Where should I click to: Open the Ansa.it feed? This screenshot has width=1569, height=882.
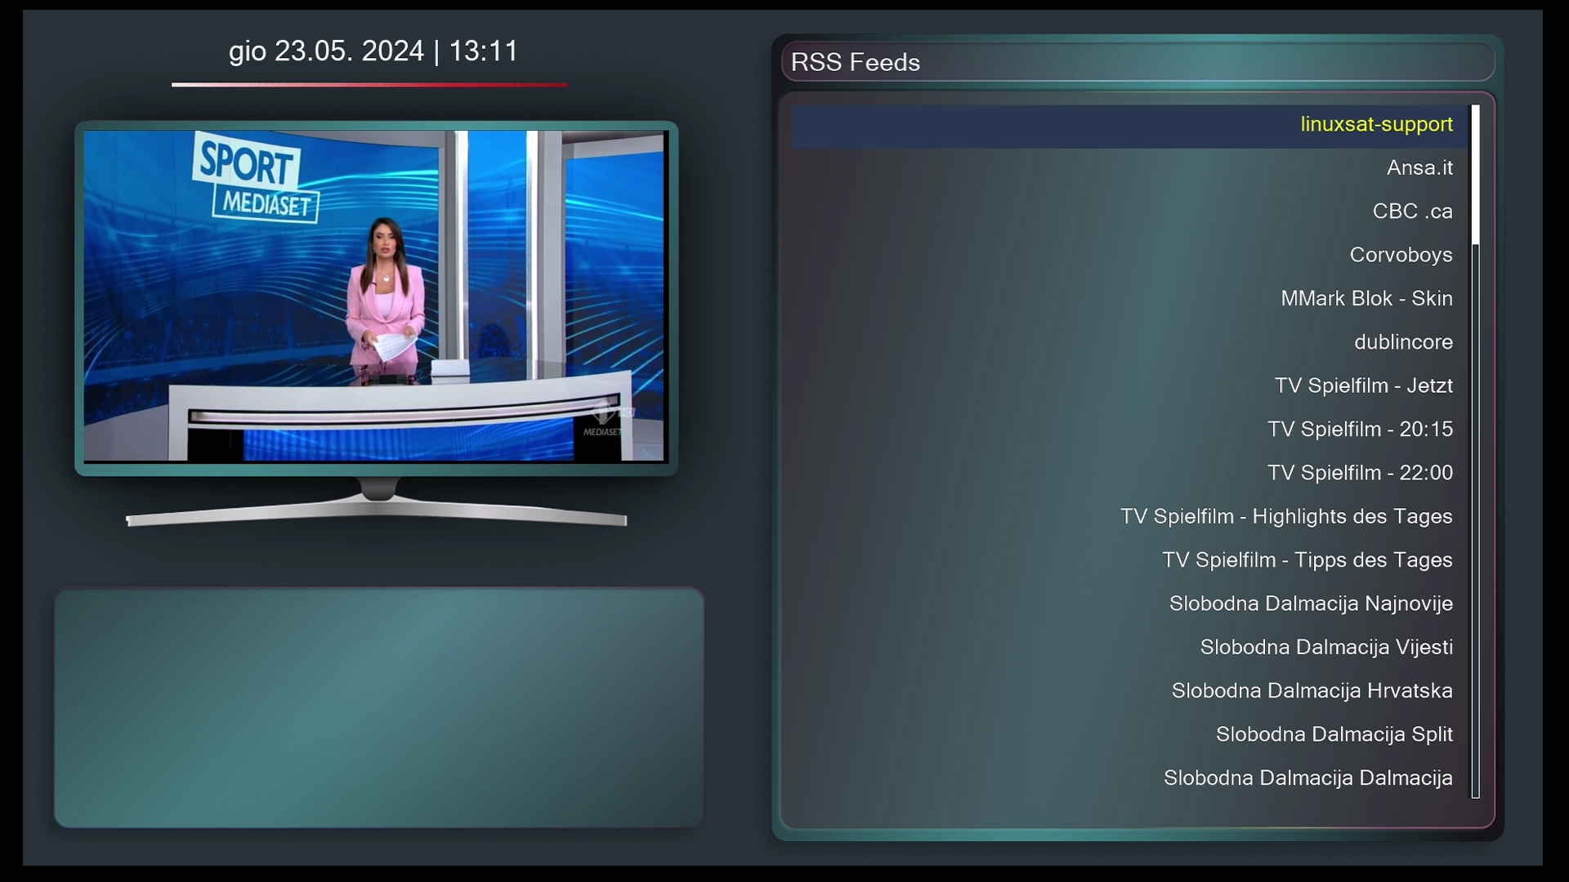(1419, 168)
